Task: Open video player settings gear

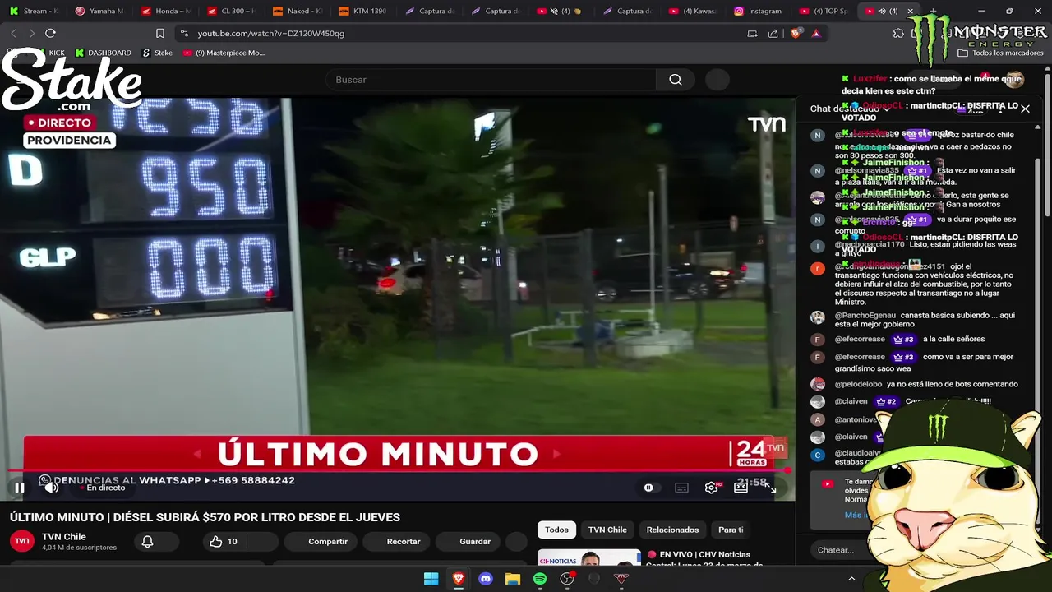Action: pyautogui.click(x=712, y=488)
